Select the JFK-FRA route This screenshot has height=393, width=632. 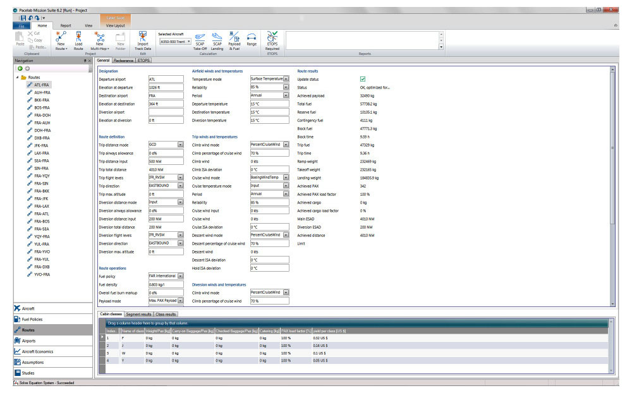[x=42, y=145]
